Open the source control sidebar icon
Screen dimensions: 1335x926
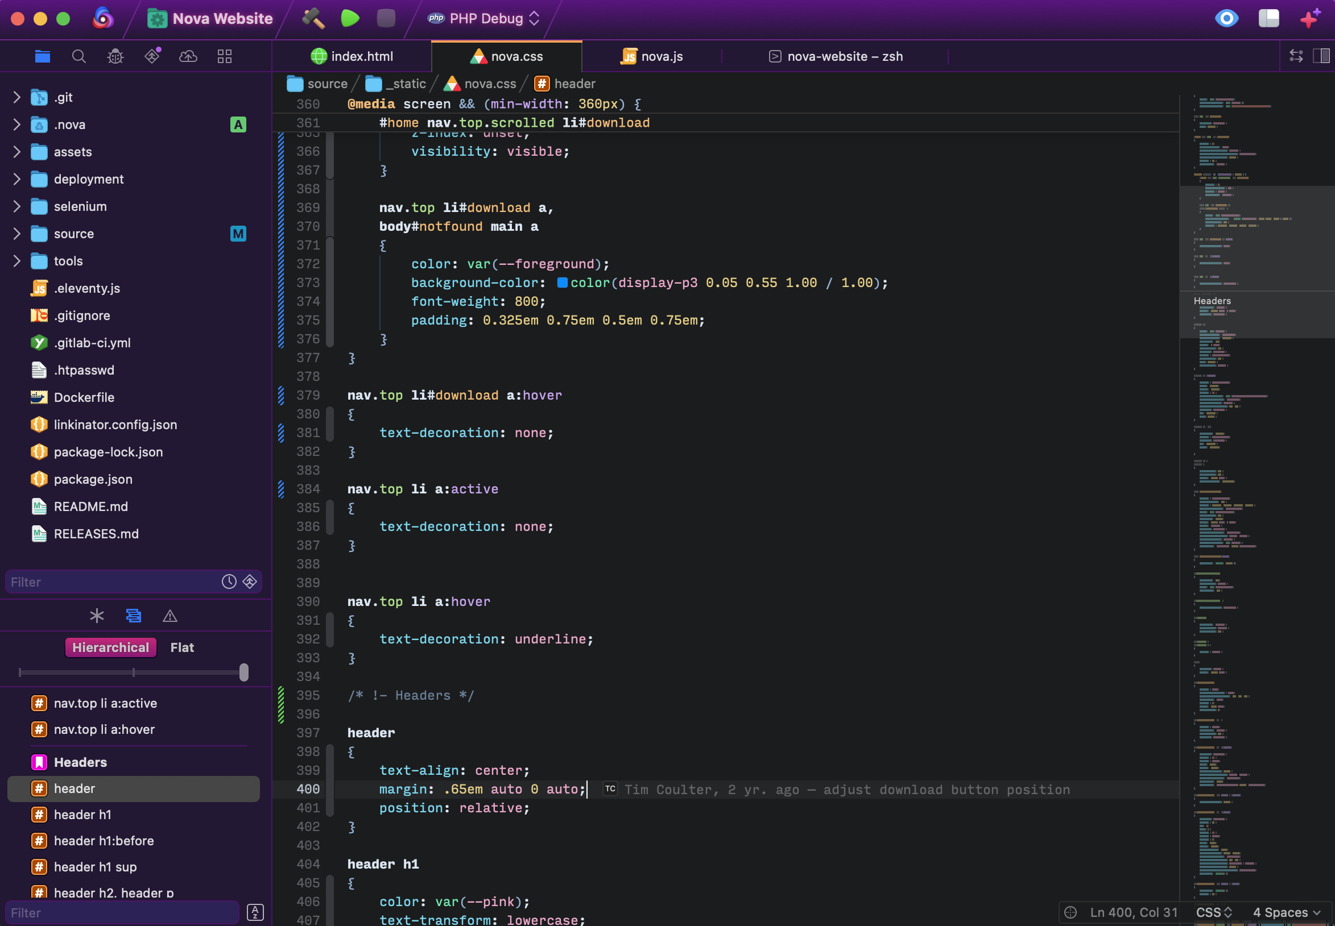click(151, 56)
